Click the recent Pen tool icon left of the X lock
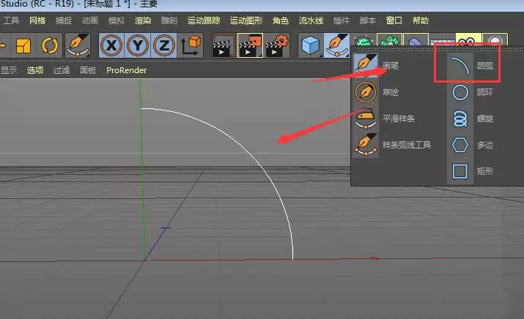Screen dimensions: 524x319 click(x=78, y=45)
